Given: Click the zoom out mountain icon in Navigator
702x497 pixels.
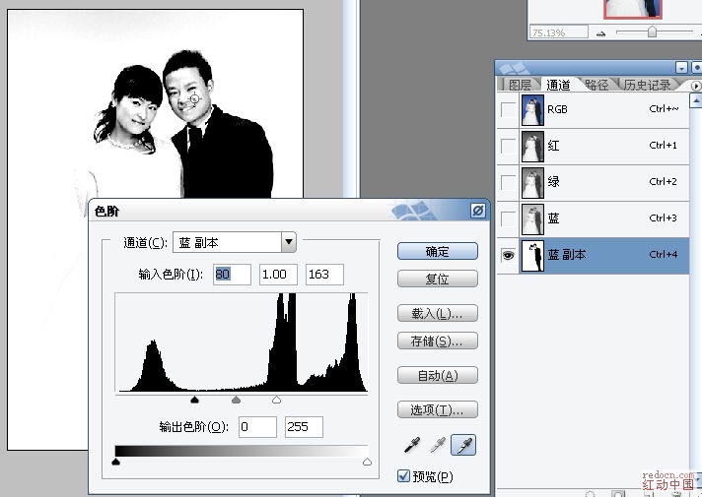Looking at the screenshot, I should [x=600, y=33].
